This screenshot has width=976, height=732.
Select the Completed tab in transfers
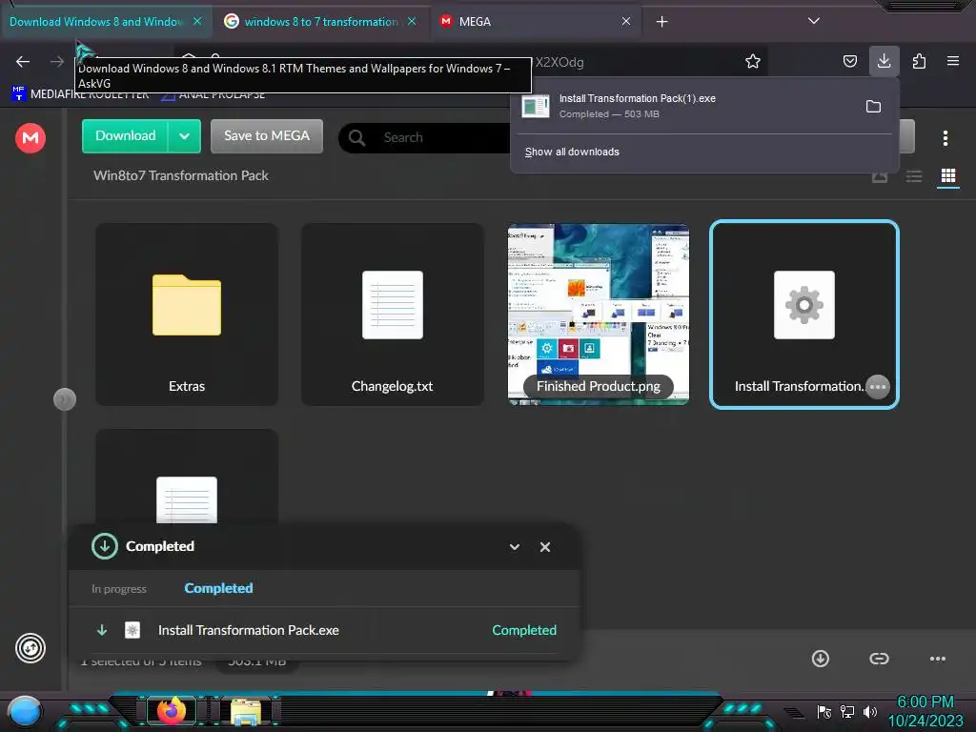point(218,588)
